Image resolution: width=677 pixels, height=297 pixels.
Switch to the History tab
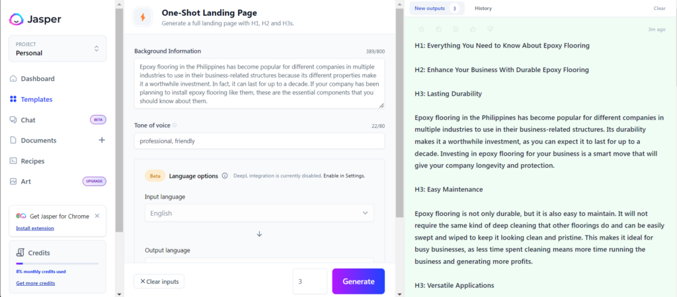click(483, 9)
